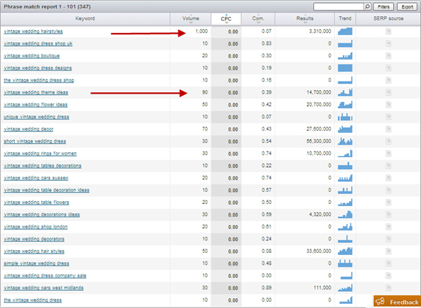Click the 1,000 volume value
This screenshot has height=308, width=421.
point(201,31)
